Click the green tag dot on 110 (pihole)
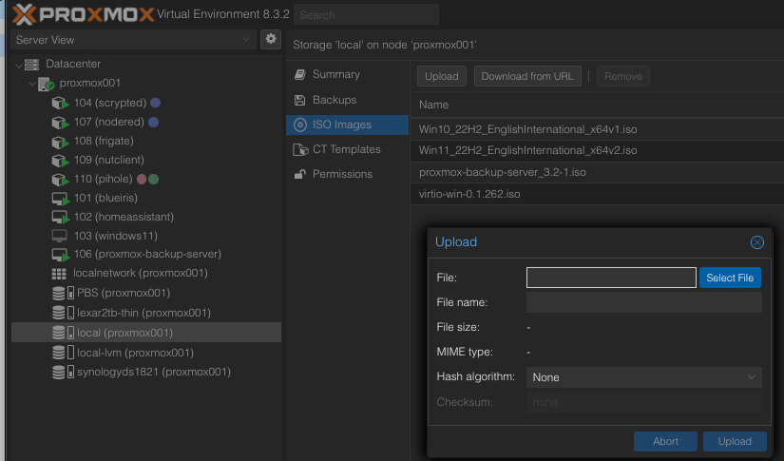The image size is (784, 461). (154, 179)
